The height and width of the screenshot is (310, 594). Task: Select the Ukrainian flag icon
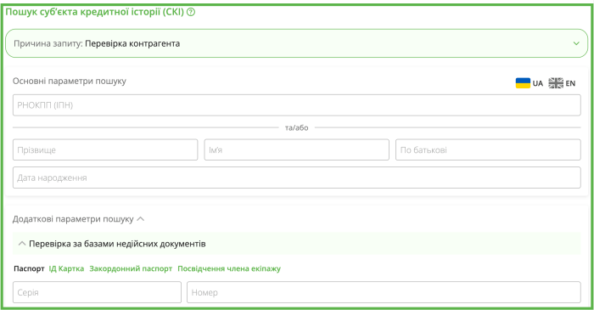coord(523,83)
